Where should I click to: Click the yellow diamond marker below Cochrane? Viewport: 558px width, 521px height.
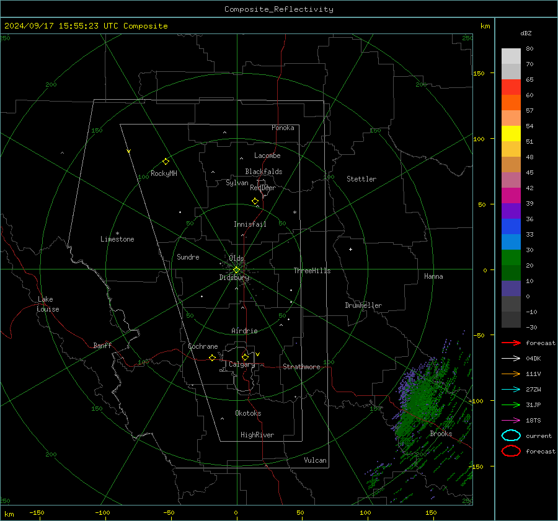[x=212, y=357]
